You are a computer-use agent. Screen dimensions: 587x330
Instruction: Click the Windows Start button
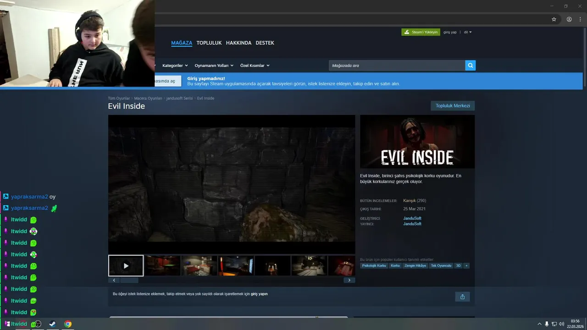click(x=7, y=324)
